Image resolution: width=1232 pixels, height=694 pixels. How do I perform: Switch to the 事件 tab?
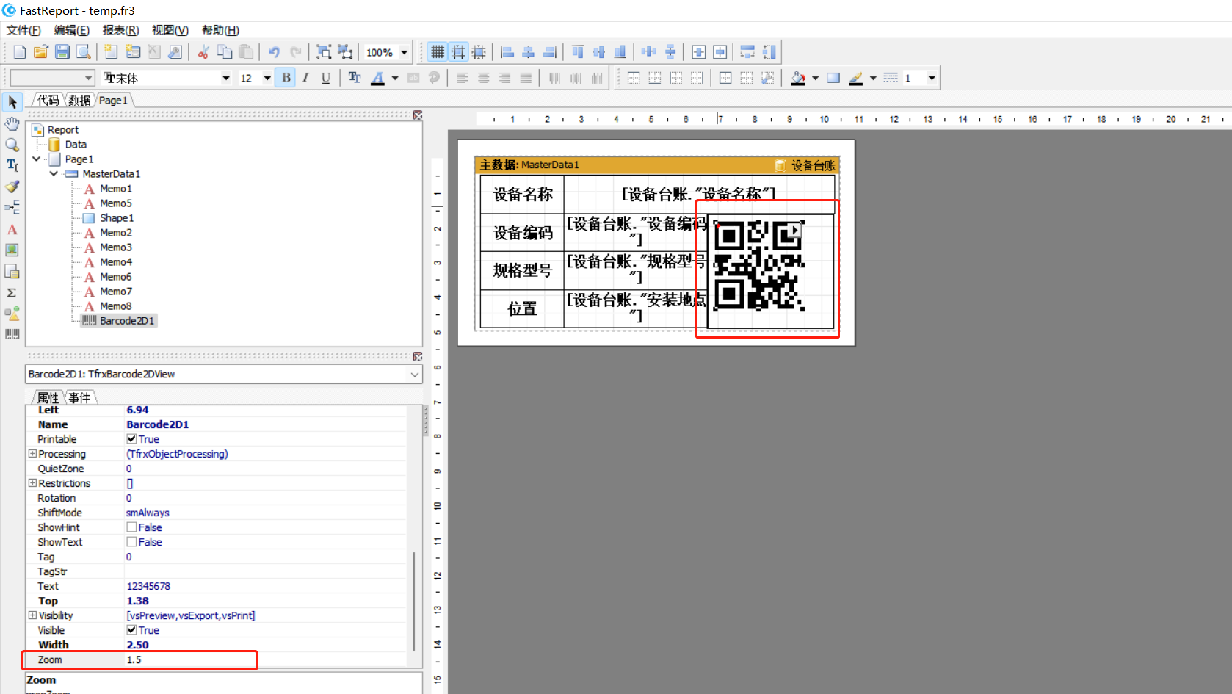coord(79,397)
